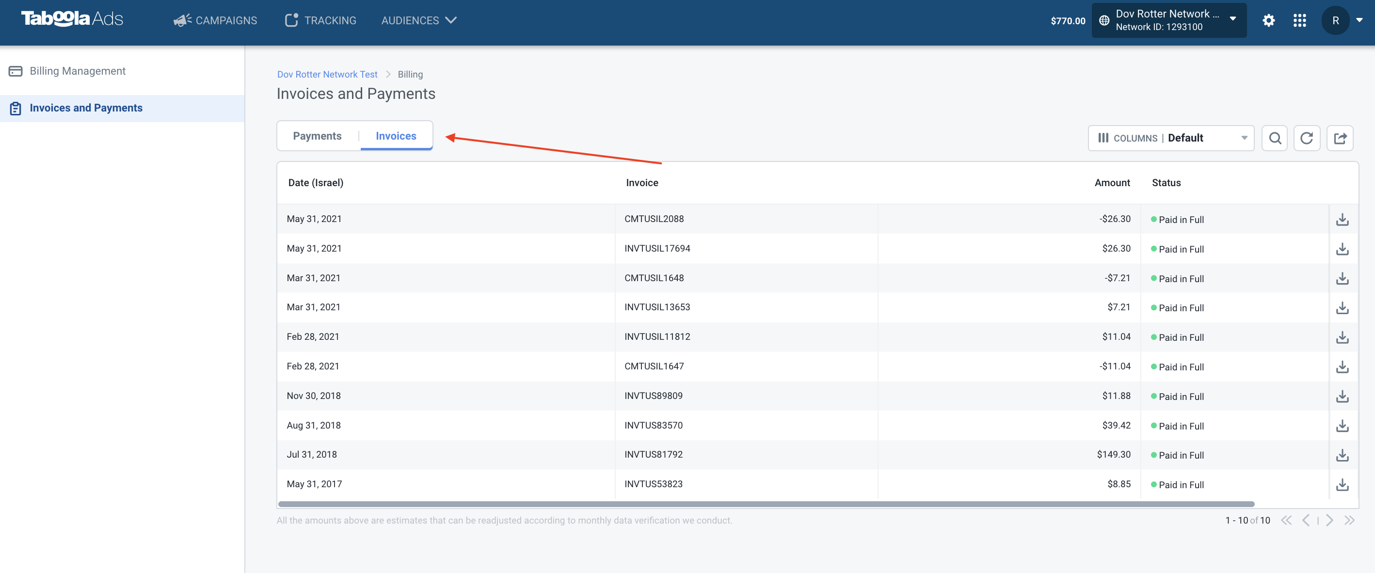Open the Columns Default dropdown
1375x573 pixels.
click(x=1171, y=138)
